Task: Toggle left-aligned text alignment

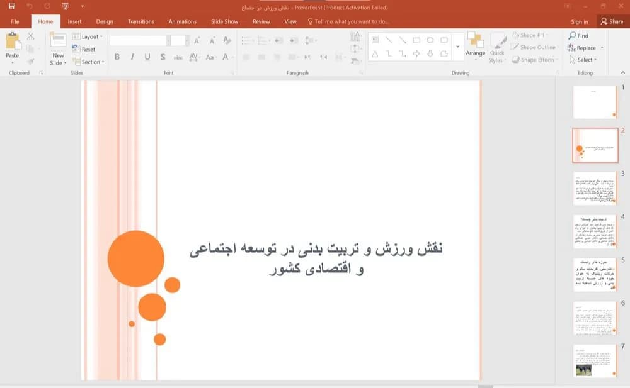Action: point(246,57)
